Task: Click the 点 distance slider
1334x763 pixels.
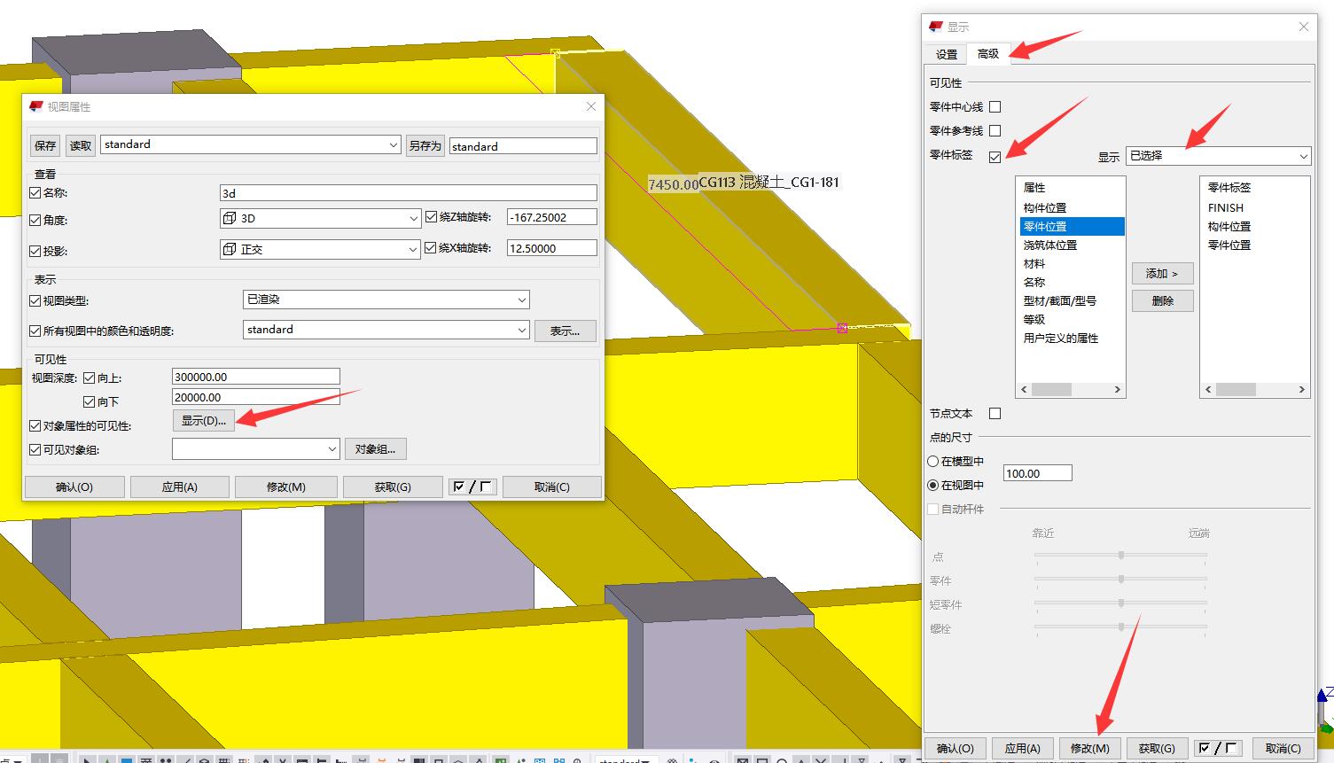Action: [x=1121, y=556]
